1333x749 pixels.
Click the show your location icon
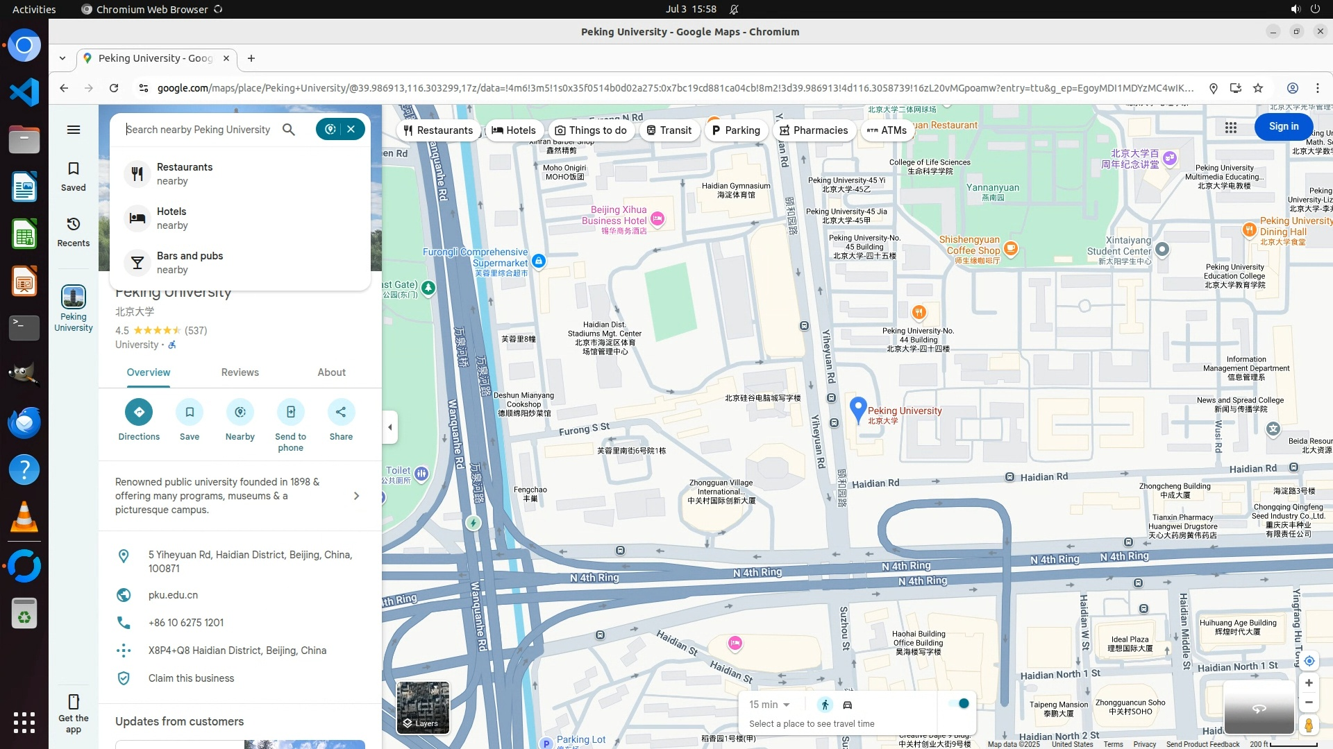[x=1309, y=661]
